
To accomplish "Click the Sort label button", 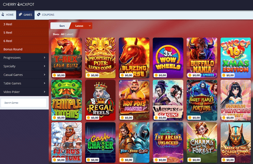I will 60,26.
